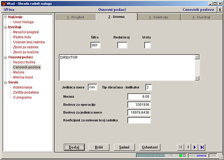Click the Redni broj input field
The image size is (224, 160).
(122, 45)
